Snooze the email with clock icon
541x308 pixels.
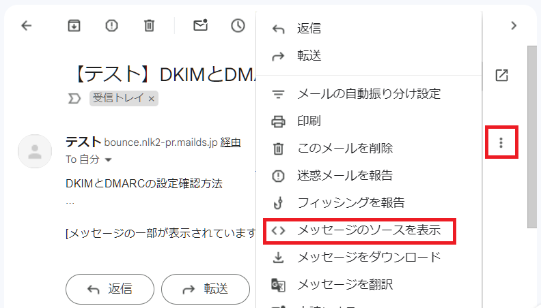(x=238, y=25)
